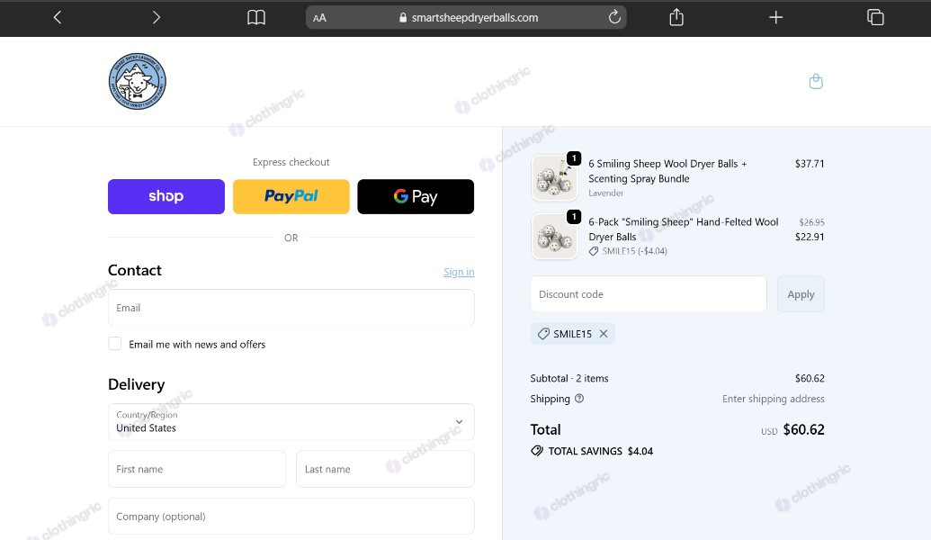Click the $22.91 discounted price

[x=810, y=237]
